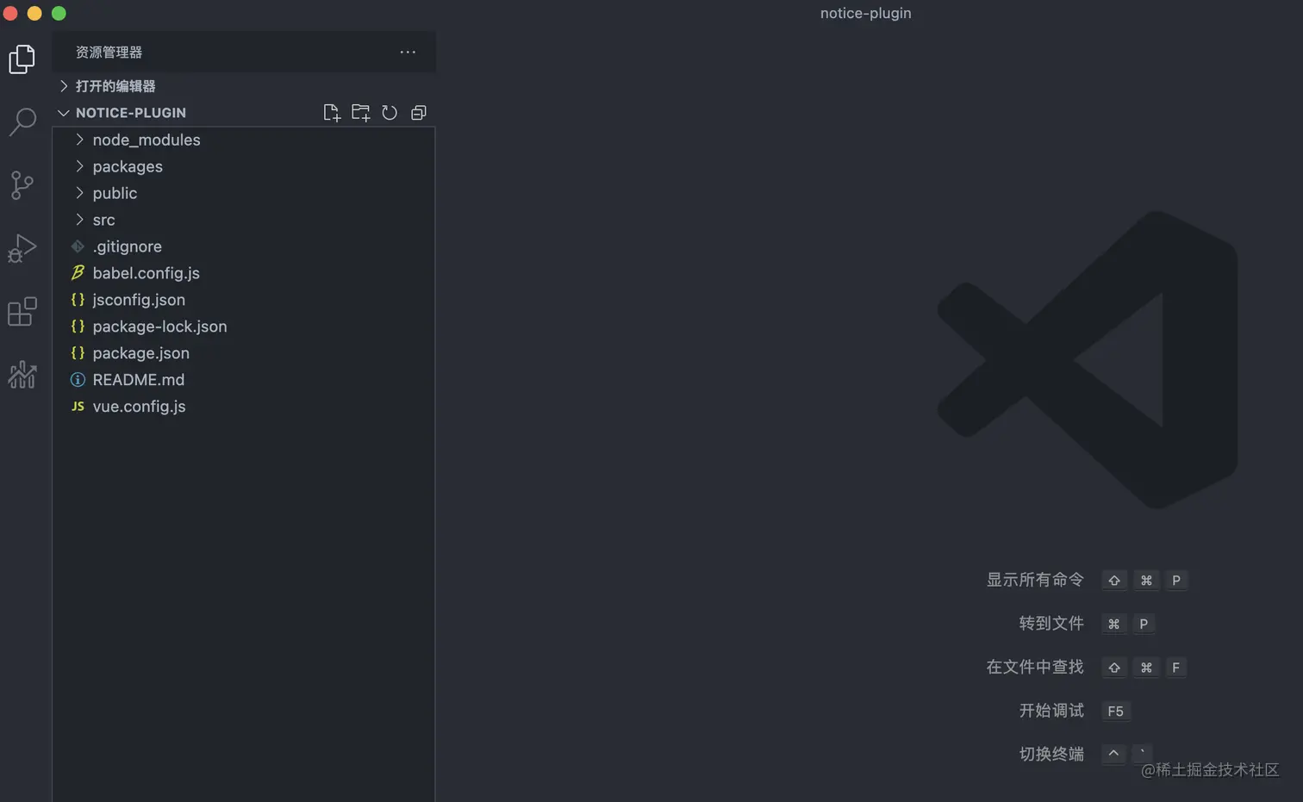Open the Extensions view
Viewport: 1303px width, 802px height.
(x=22, y=311)
